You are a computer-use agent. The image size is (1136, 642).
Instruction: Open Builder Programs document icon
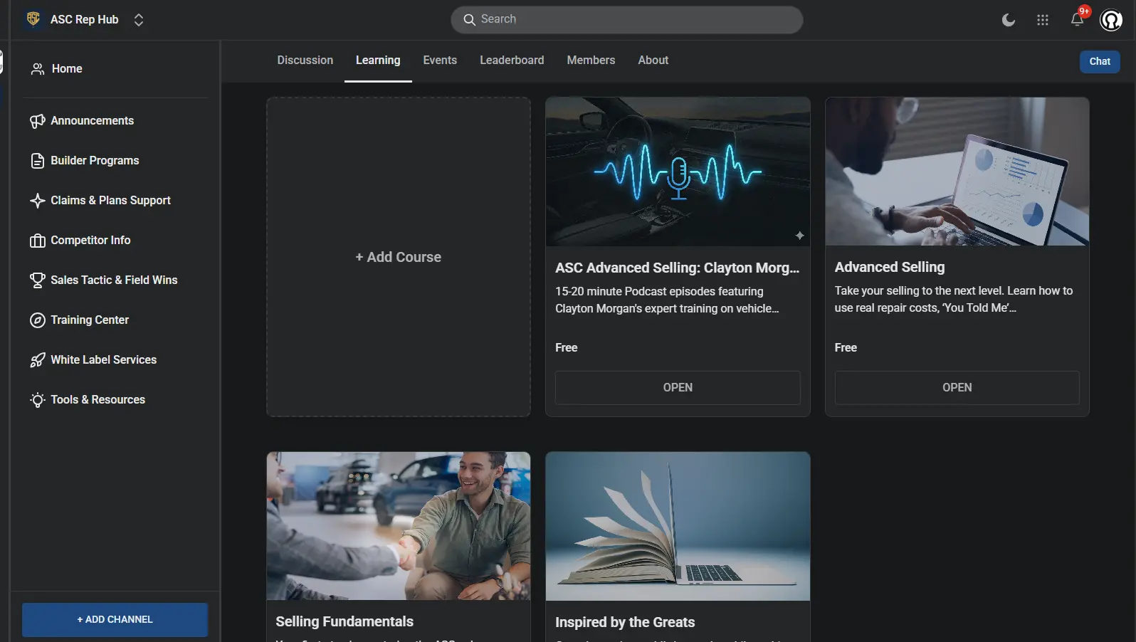point(38,161)
